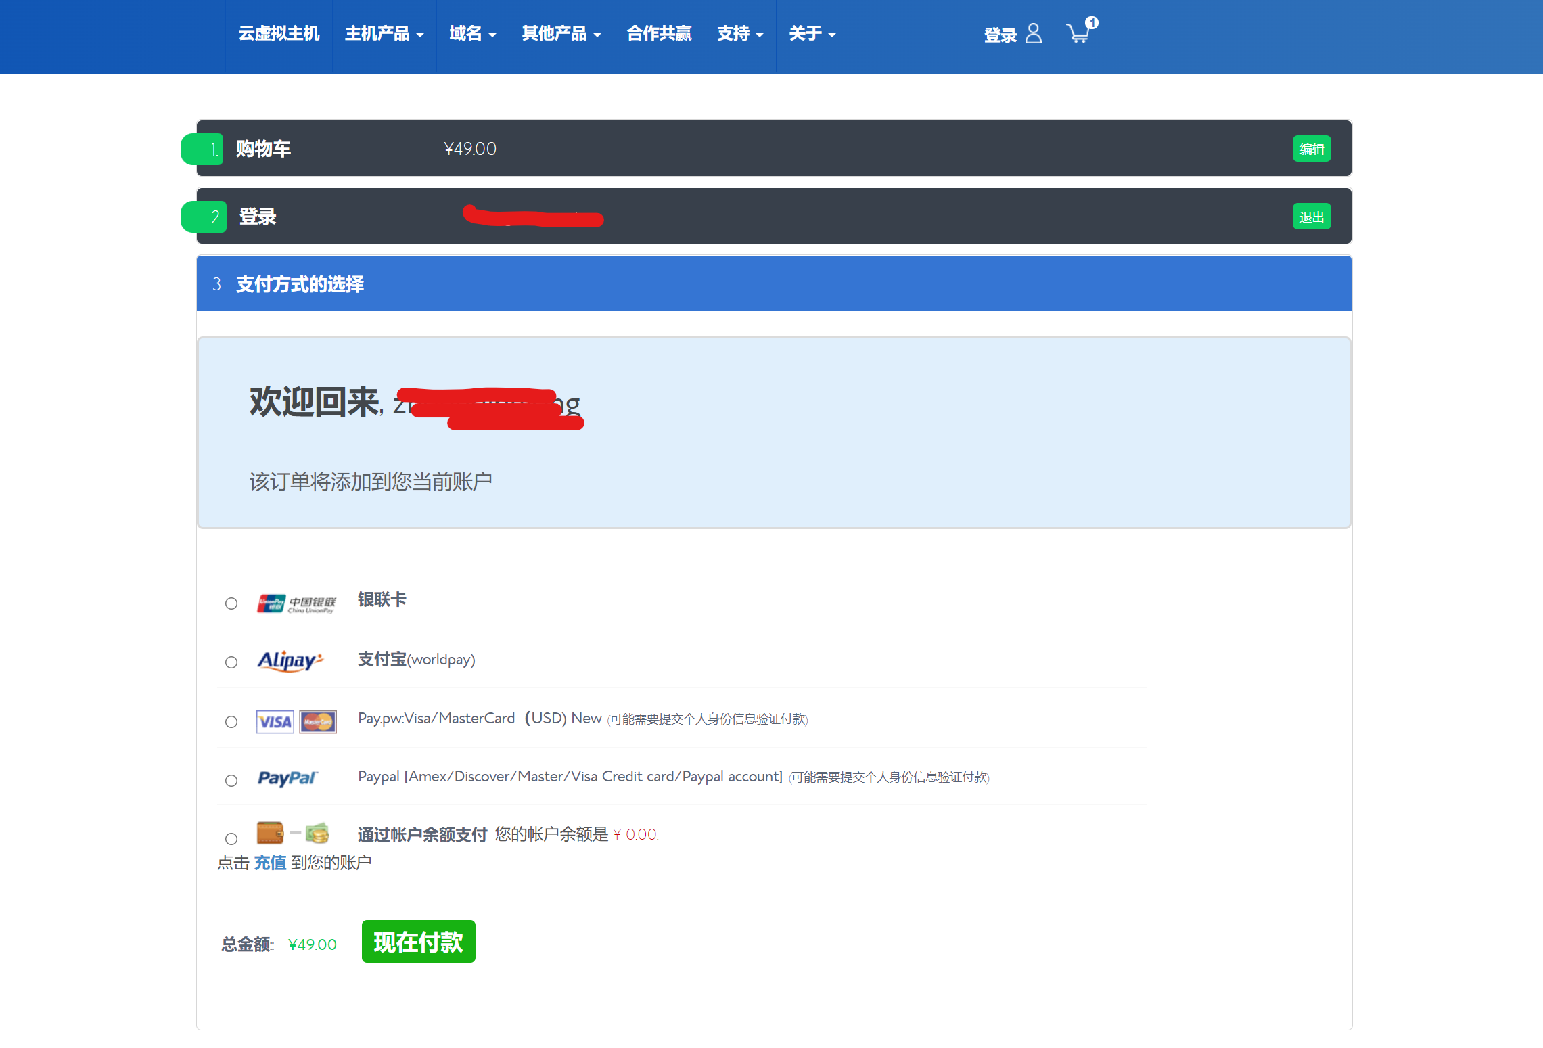Click the VISA card logo

click(x=275, y=722)
